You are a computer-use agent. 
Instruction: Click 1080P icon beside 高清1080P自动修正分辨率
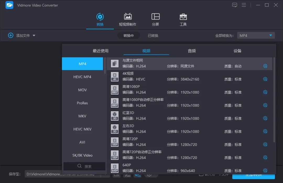(115, 103)
